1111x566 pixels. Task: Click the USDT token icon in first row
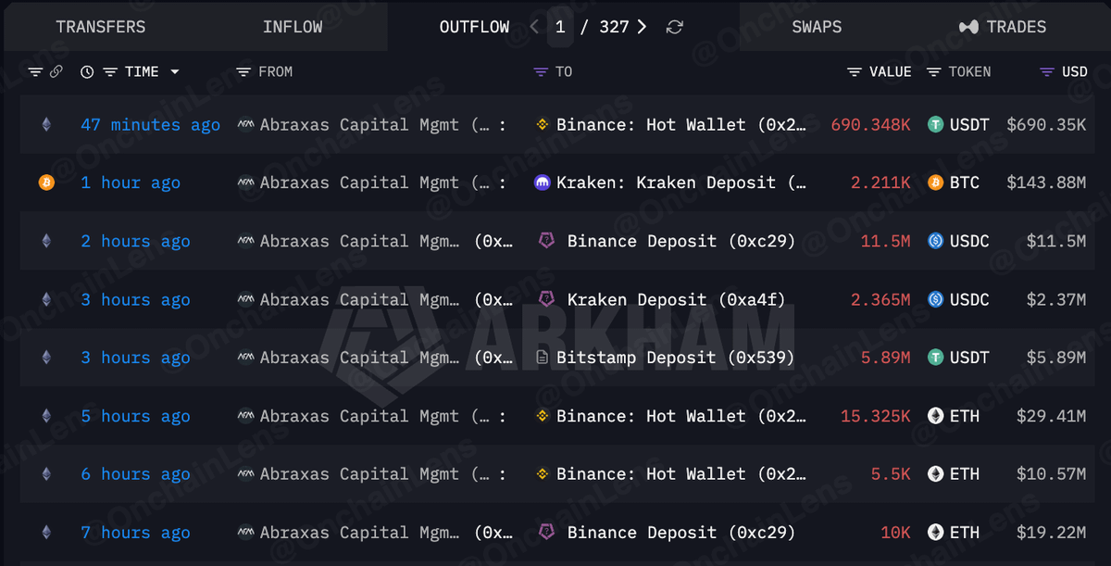[x=935, y=124]
